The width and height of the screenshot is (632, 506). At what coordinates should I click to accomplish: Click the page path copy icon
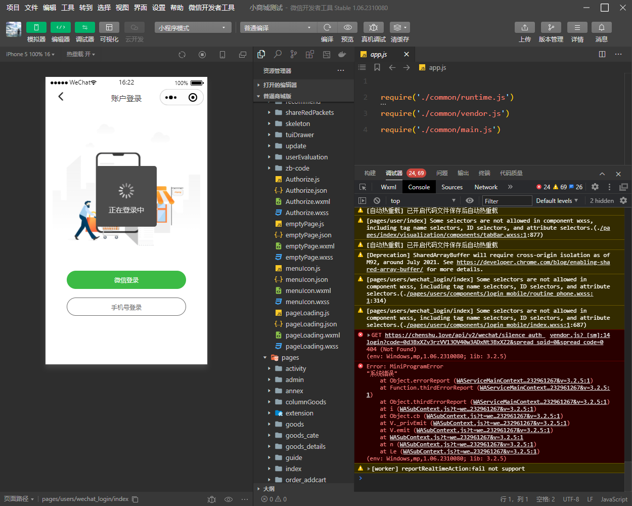[x=135, y=499]
